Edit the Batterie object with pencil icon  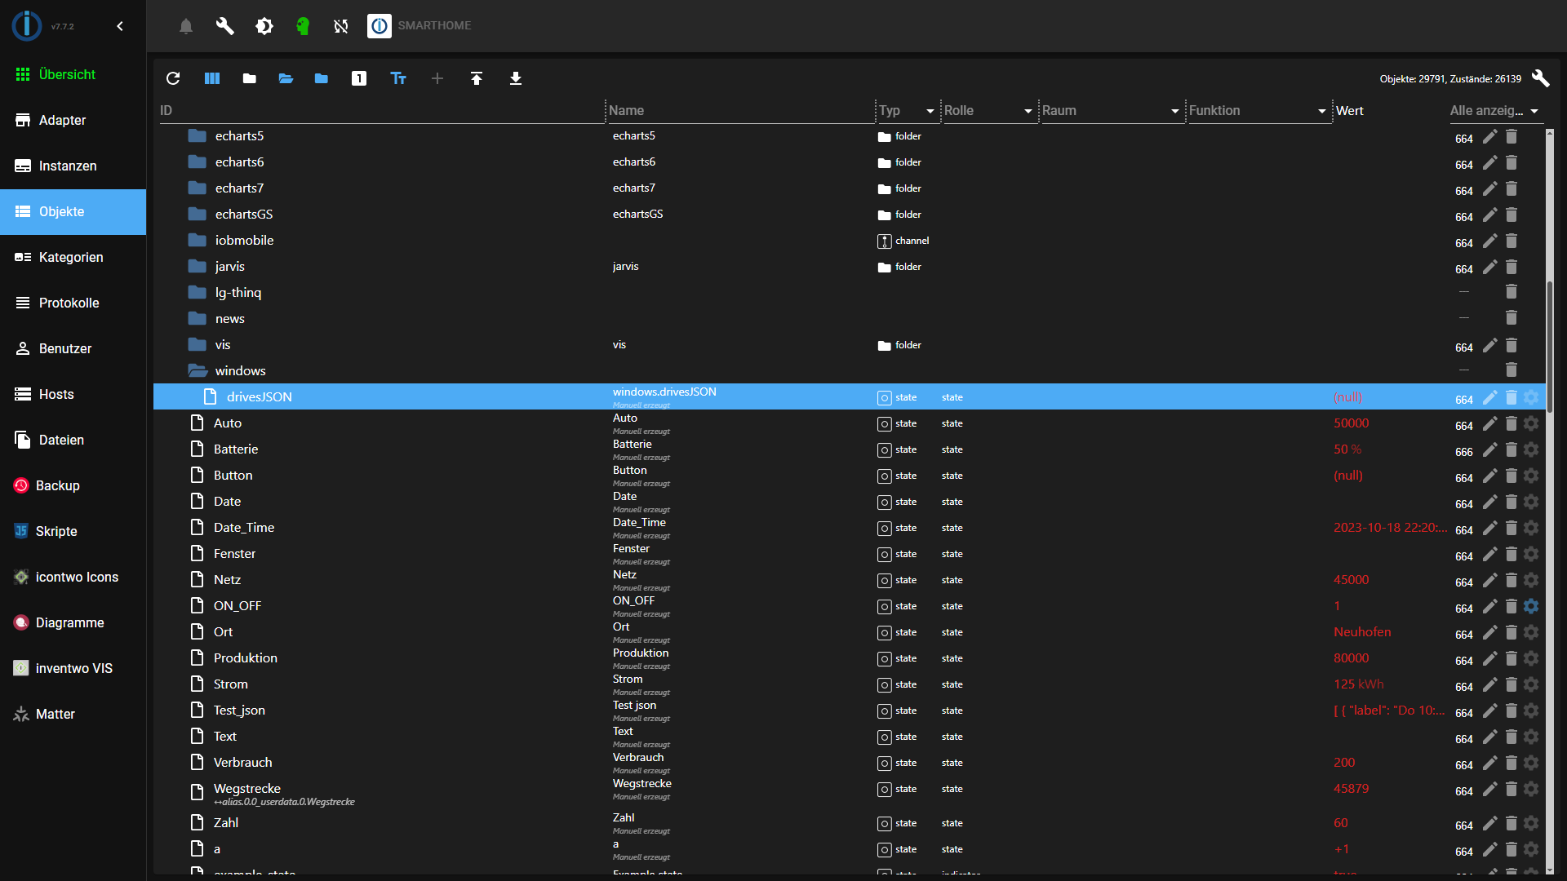point(1489,449)
